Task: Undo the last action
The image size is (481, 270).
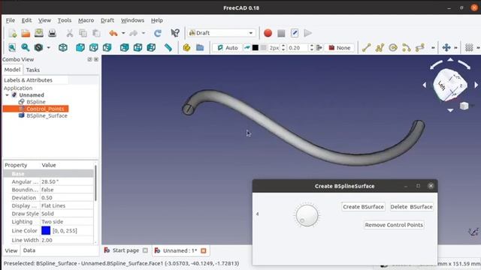Action: [113, 33]
